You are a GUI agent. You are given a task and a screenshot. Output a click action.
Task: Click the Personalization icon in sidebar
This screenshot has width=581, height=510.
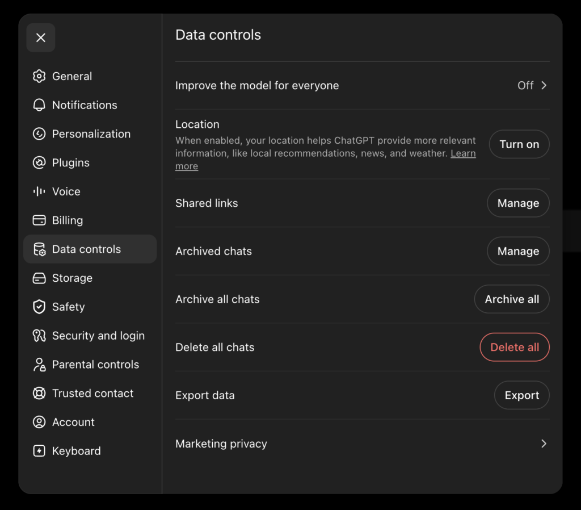39,134
